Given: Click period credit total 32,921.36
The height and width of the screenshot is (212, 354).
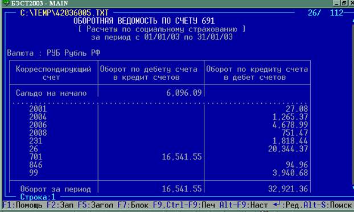Looking at the screenshot, I should [x=288, y=189].
